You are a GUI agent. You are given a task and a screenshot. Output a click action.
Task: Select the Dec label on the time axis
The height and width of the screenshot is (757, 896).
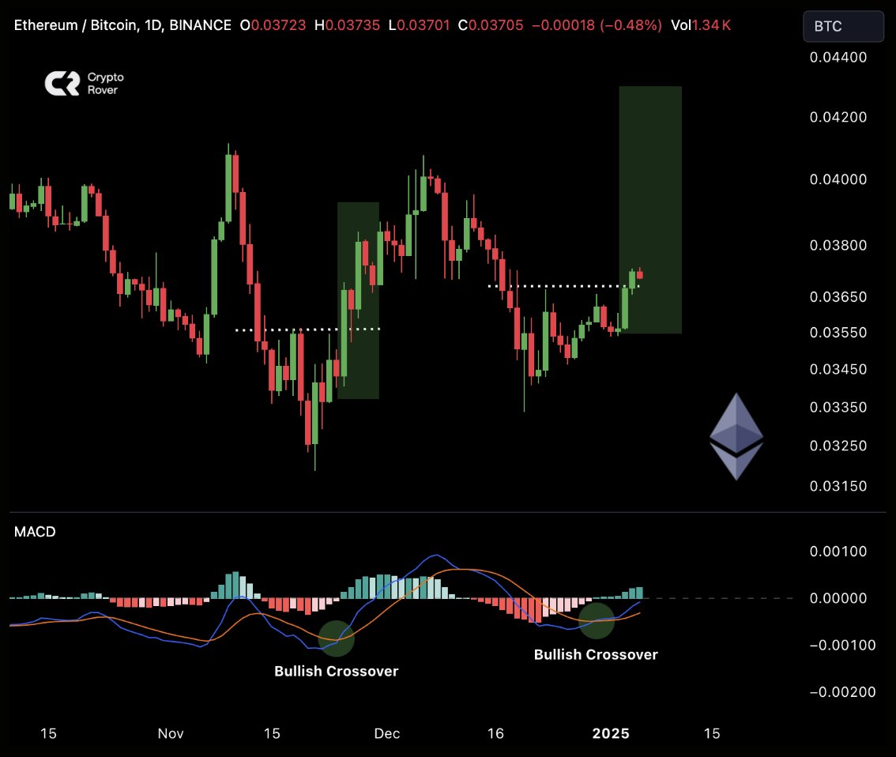point(386,733)
